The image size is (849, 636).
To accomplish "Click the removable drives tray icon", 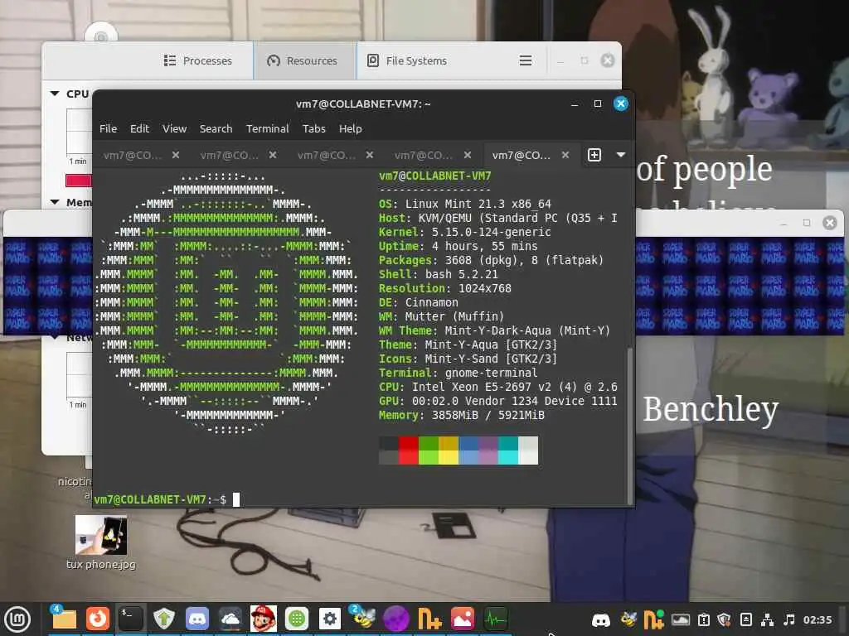I will (746, 619).
